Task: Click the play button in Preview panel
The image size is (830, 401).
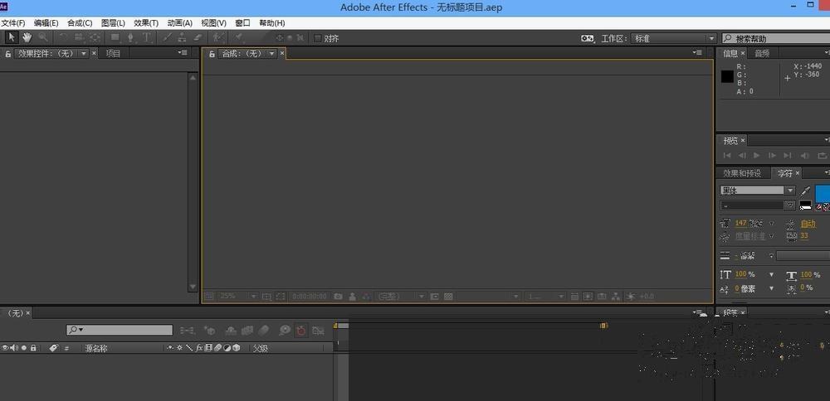Action: click(x=757, y=155)
